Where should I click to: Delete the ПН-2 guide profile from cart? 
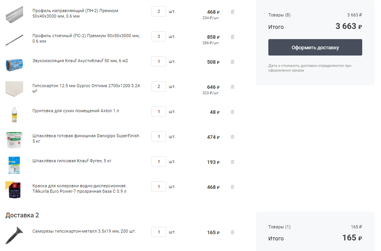232,12
